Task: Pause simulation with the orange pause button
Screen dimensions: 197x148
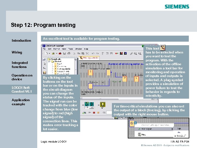Action: coord(98,113)
